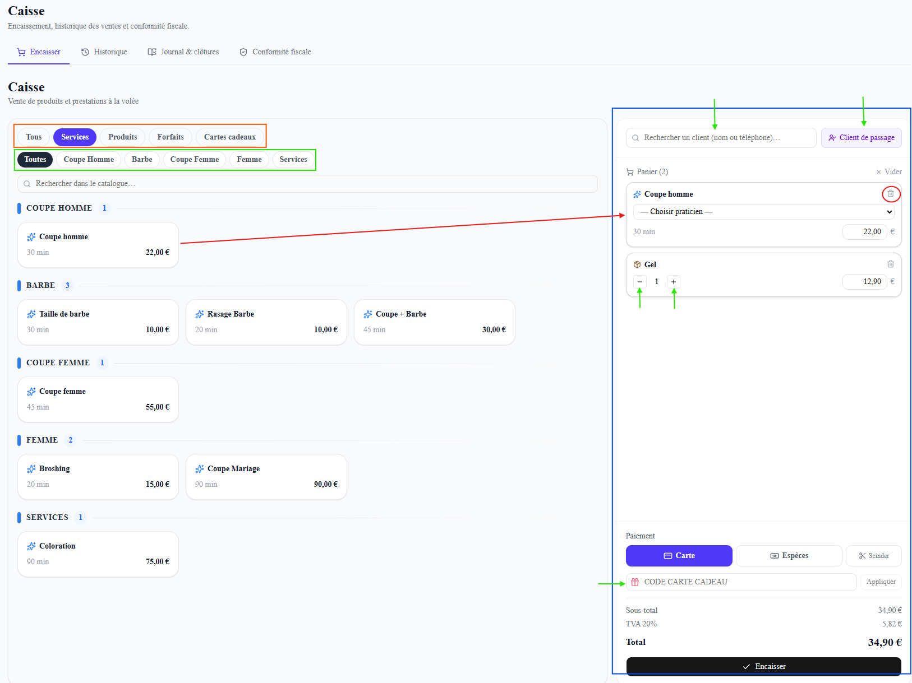Decrease Gel quantity with minus button
The height and width of the screenshot is (683, 912).
(640, 282)
